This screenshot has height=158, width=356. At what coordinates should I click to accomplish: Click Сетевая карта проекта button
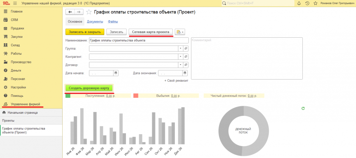click(151, 32)
